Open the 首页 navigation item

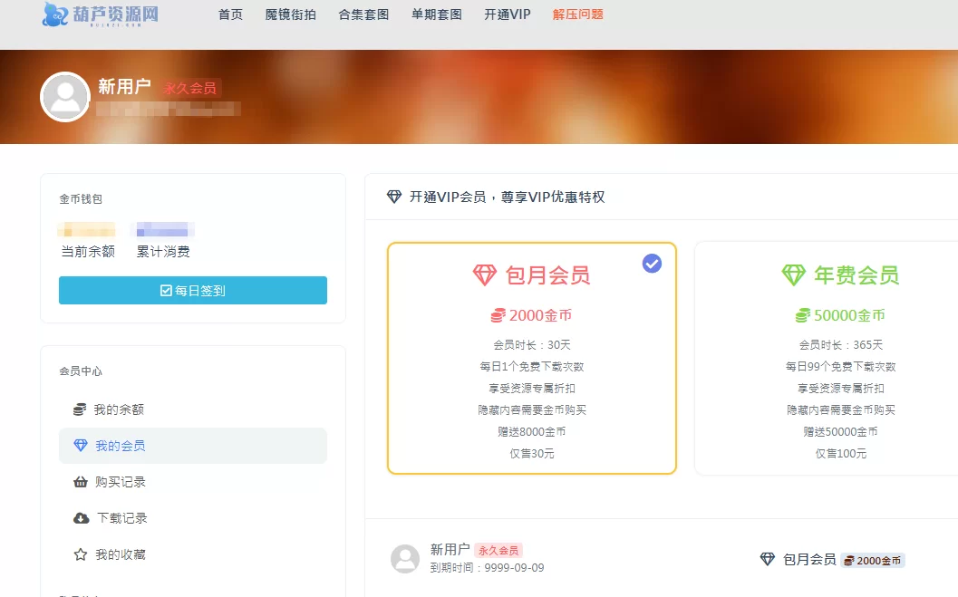click(x=230, y=14)
